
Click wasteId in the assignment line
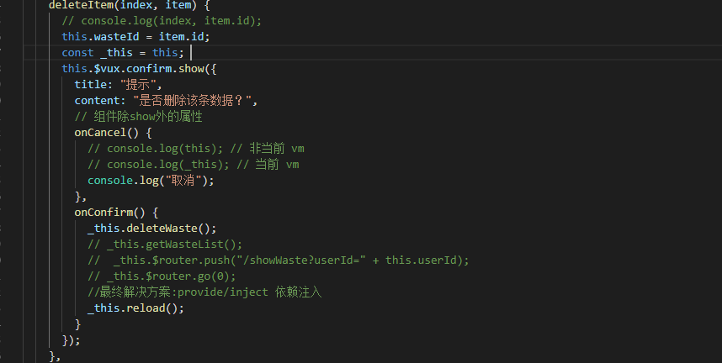[x=116, y=37]
